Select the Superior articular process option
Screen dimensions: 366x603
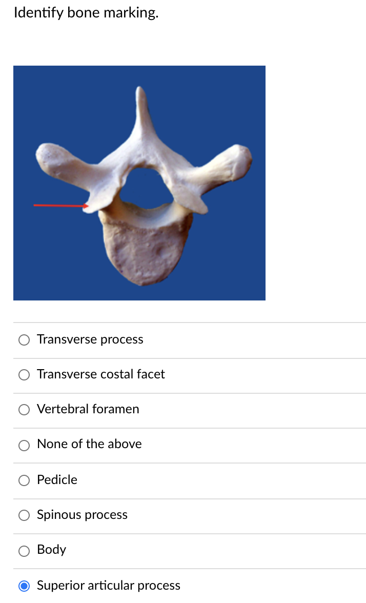click(x=24, y=585)
